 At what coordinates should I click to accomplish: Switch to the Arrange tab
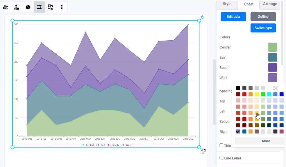(270, 4)
